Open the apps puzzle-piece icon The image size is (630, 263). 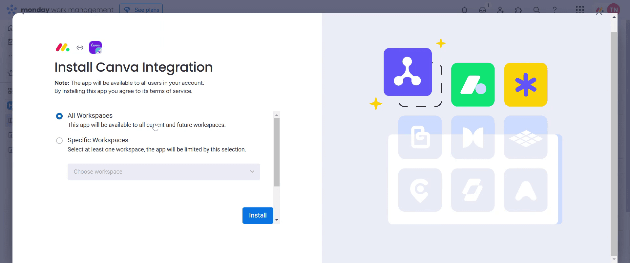pyautogui.click(x=518, y=10)
